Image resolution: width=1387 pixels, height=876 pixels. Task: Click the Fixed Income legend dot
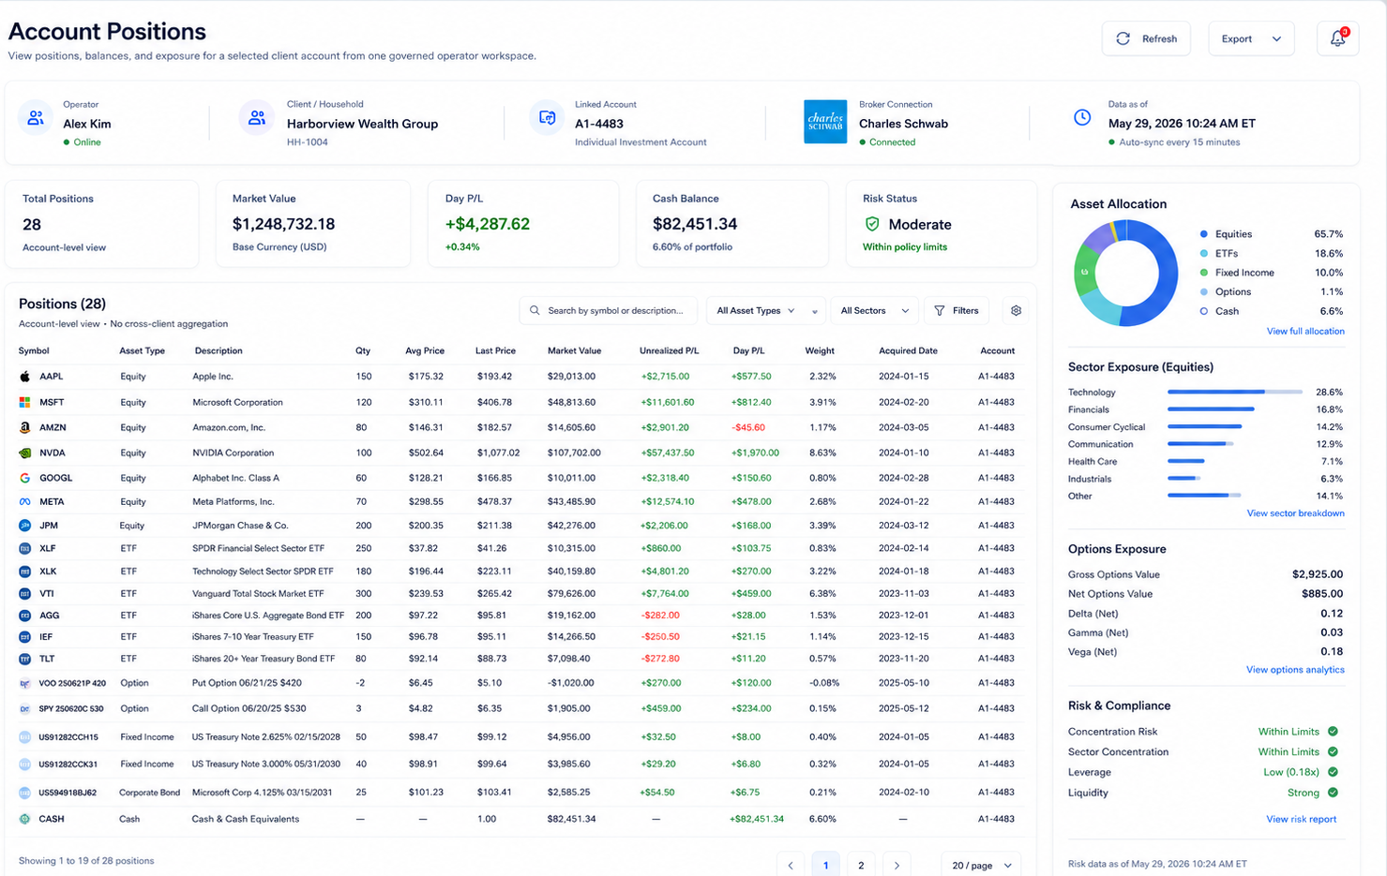tap(1204, 273)
